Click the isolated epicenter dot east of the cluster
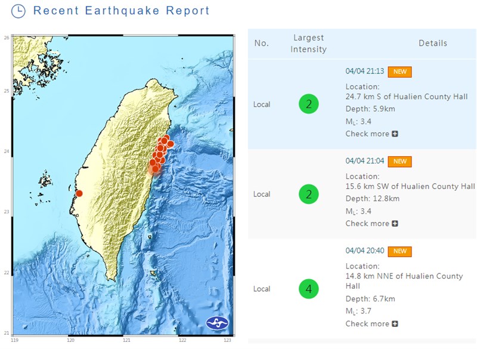This screenshot has width=477, height=349. (171, 144)
